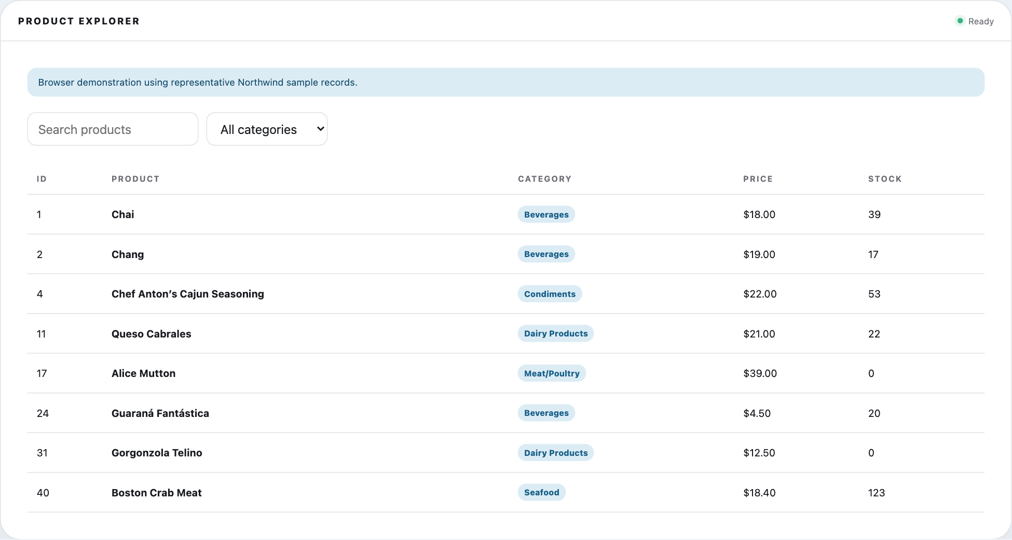Click the $4.50 price cell
Viewport: 1012px width, 540px height.
click(757, 413)
